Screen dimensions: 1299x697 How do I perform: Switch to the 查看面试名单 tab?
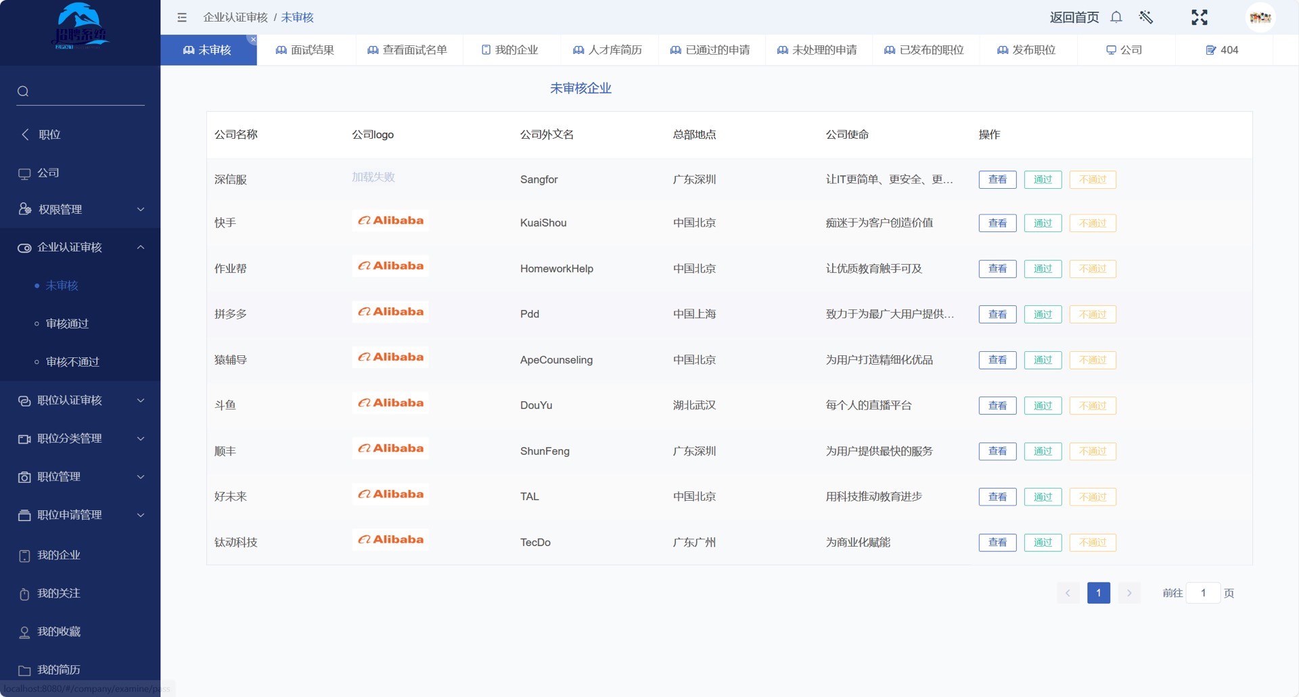click(407, 50)
